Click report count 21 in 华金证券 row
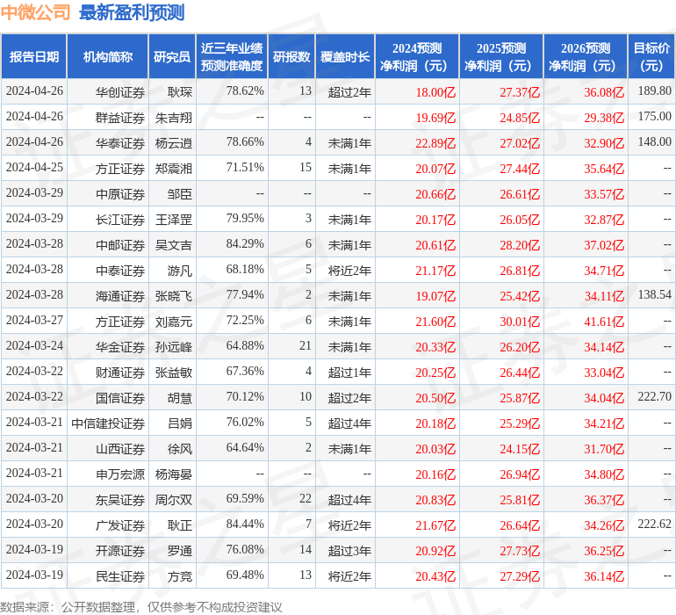 point(306,345)
